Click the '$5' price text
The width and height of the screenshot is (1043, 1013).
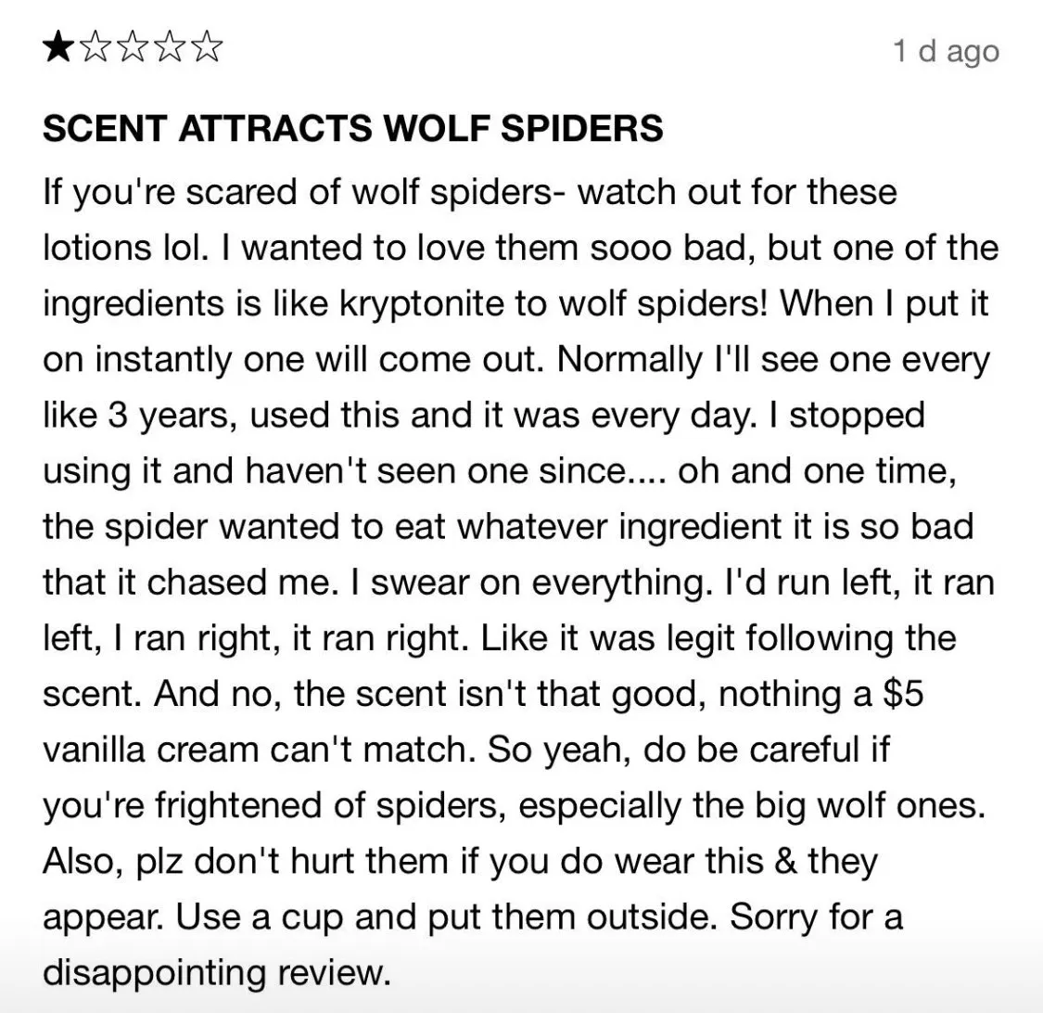tap(903, 694)
